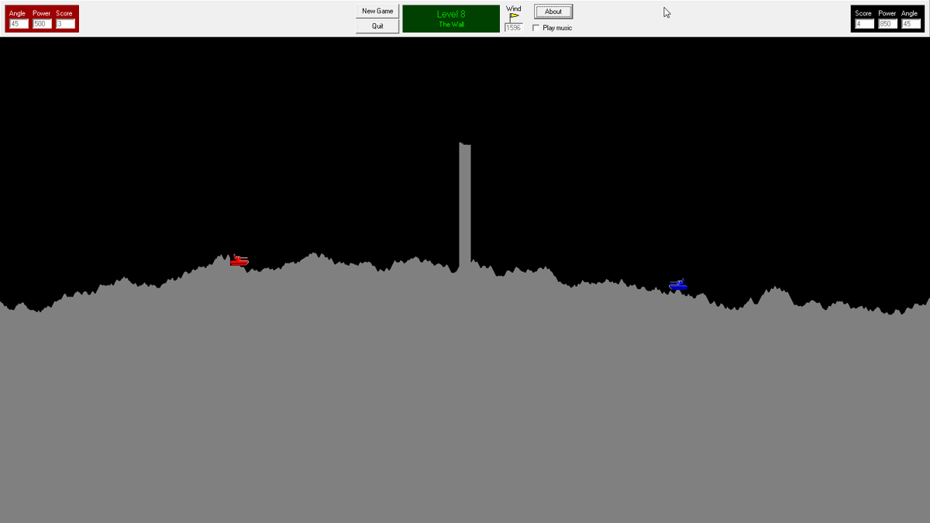Click the red player's Power field
This screenshot has width=930, height=523.
point(42,24)
